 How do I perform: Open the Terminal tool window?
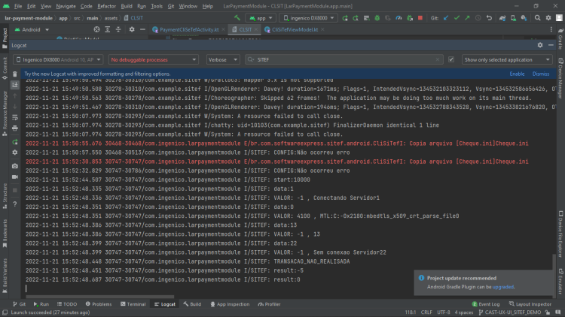click(133, 304)
